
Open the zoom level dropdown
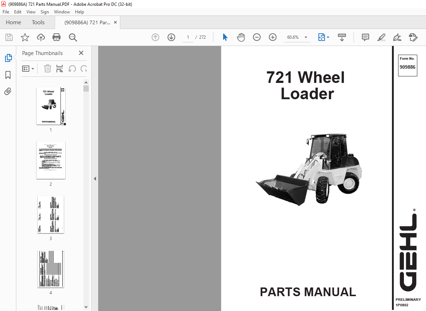306,37
